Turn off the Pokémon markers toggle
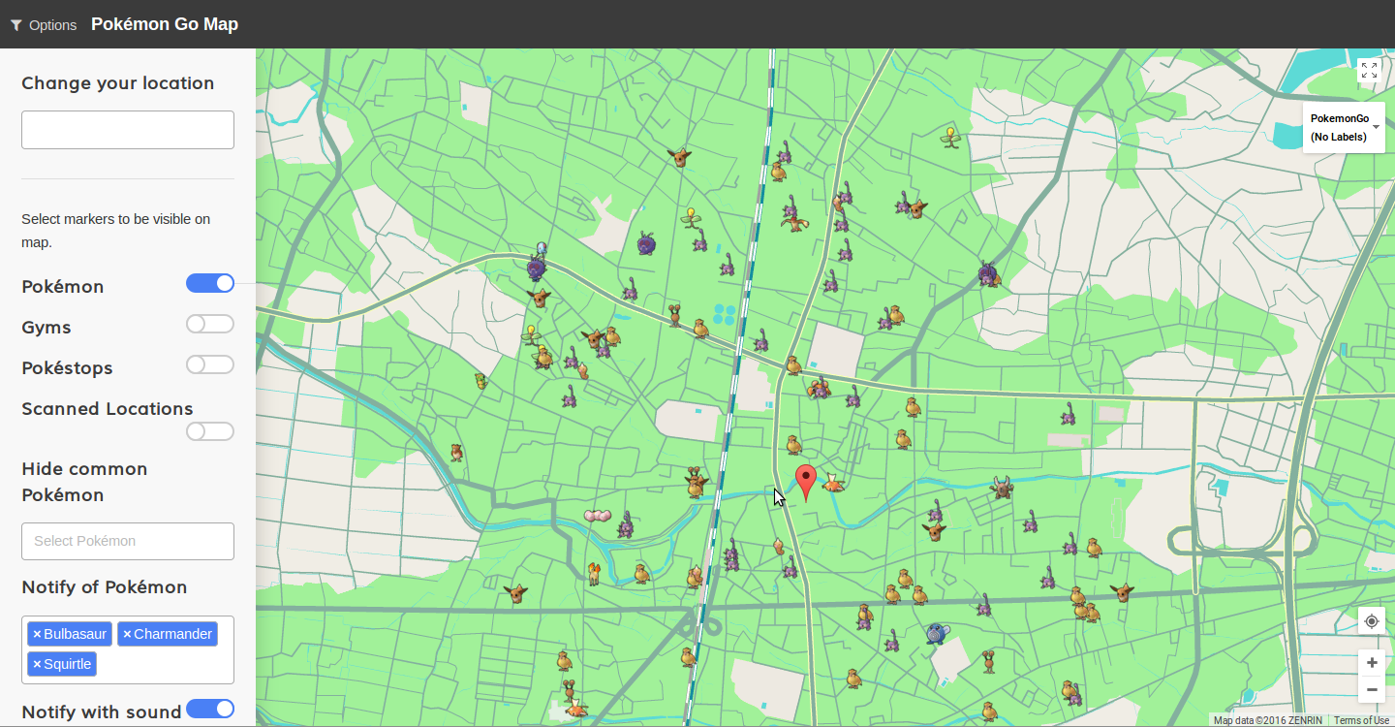The width and height of the screenshot is (1395, 727). coord(210,283)
